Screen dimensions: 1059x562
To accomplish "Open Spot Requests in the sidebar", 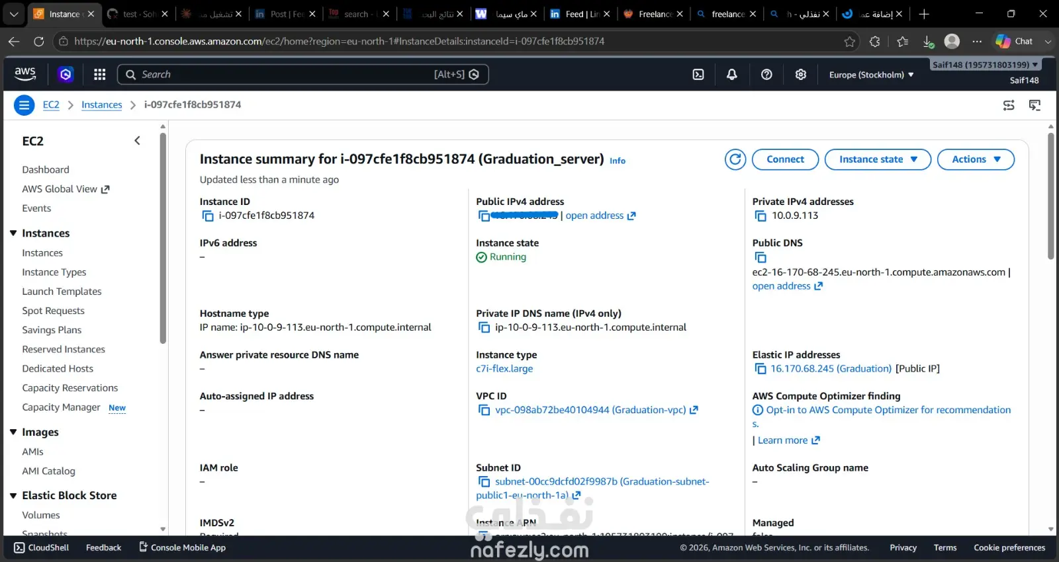I will point(53,311).
